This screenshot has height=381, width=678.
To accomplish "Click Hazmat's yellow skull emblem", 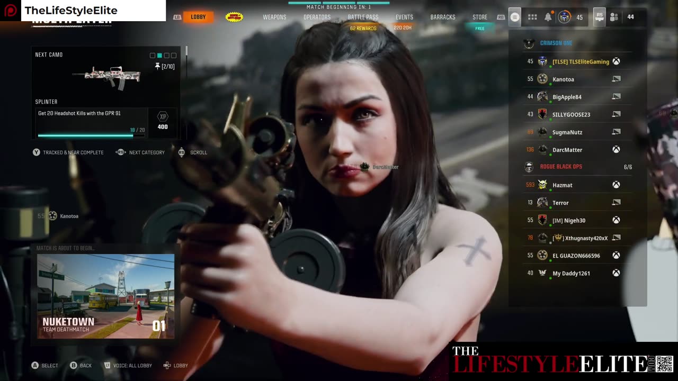I will pos(542,185).
